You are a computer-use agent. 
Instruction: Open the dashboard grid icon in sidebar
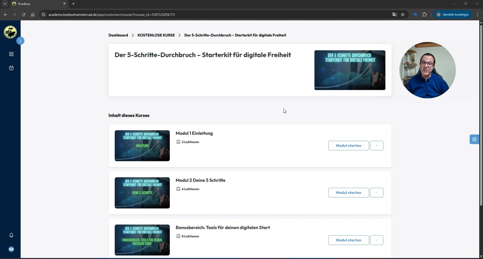click(x=11, y=54)
